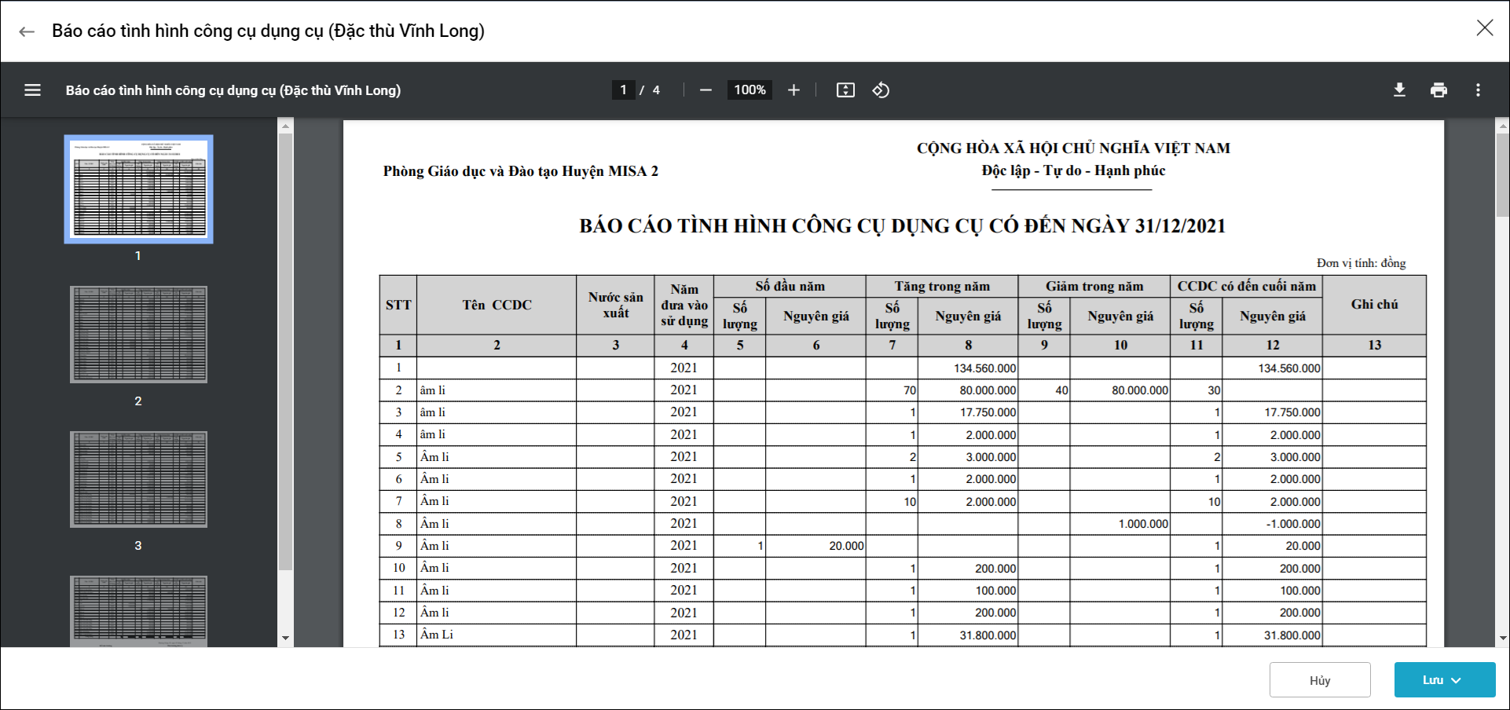
Task: Click the 'Tên CCDC' column header
Action: point(497,305)
